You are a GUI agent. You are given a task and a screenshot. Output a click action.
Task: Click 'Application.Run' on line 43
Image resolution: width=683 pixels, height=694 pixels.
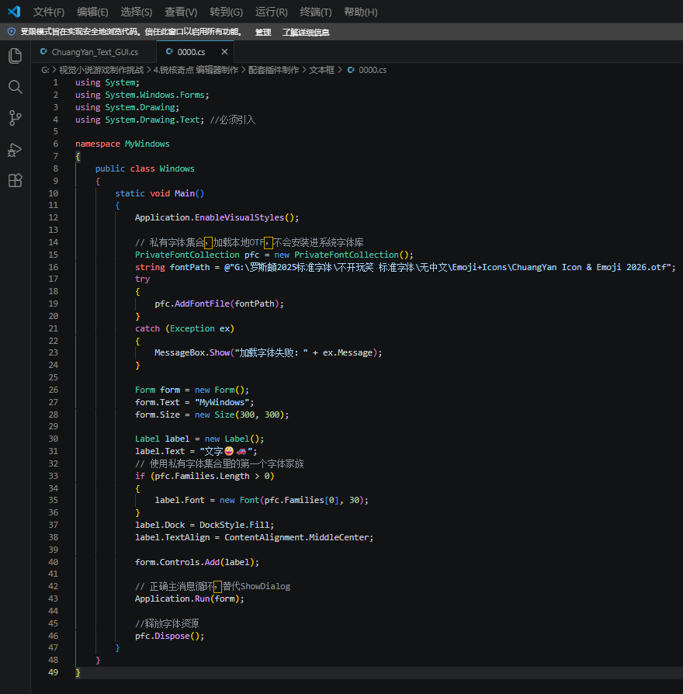[x=172, y=599]
